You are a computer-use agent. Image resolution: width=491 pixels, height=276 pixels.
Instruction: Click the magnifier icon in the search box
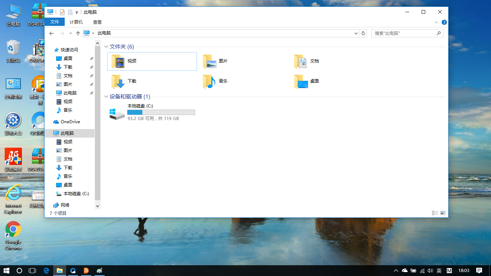click(x=439, y=33)
